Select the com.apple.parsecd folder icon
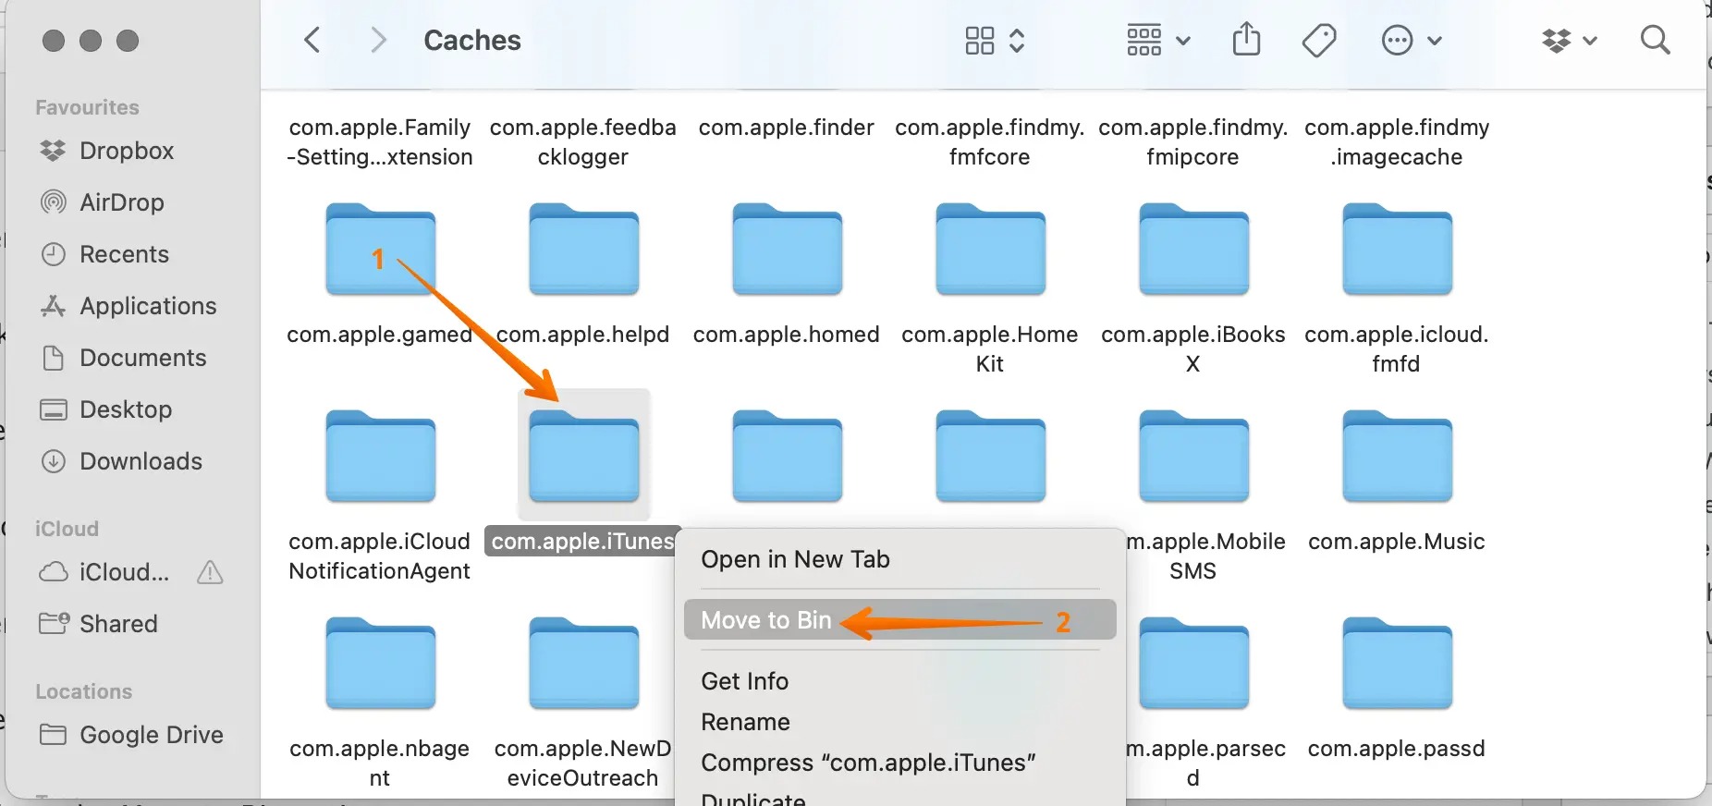Screen dimensions: 1712x806 point(1193,664)
